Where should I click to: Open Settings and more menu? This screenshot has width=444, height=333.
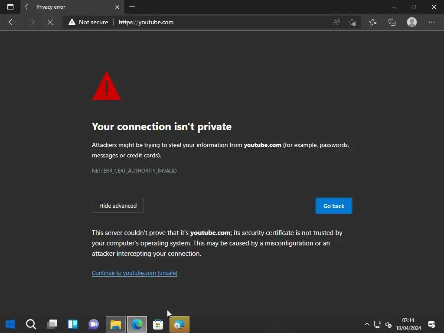click(431, 22)
